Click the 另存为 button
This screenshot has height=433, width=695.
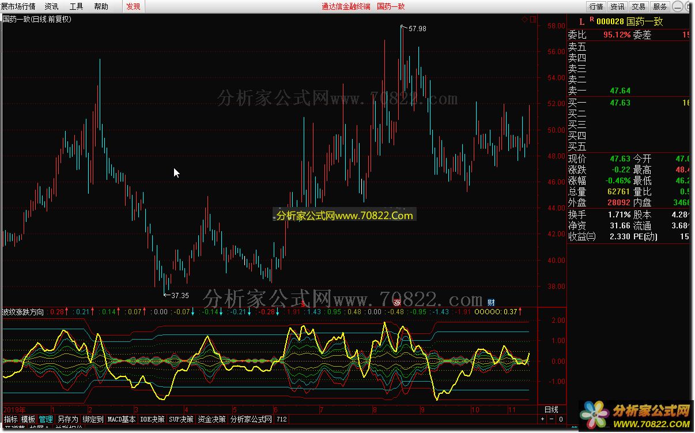(67, 419)
